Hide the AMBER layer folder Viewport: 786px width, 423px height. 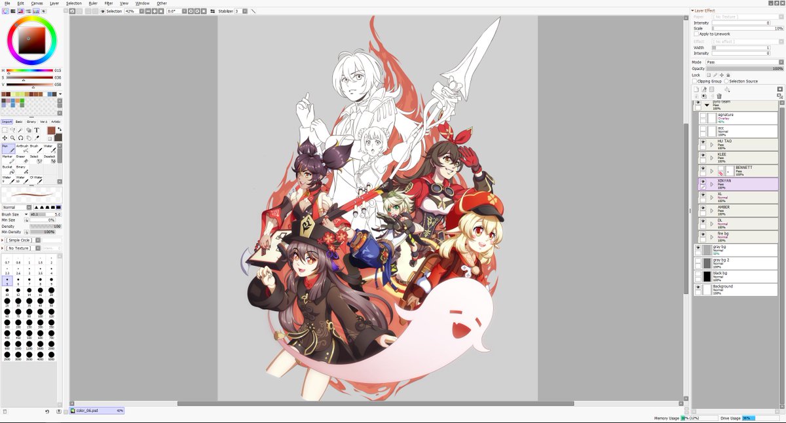(x=703, y=208)
